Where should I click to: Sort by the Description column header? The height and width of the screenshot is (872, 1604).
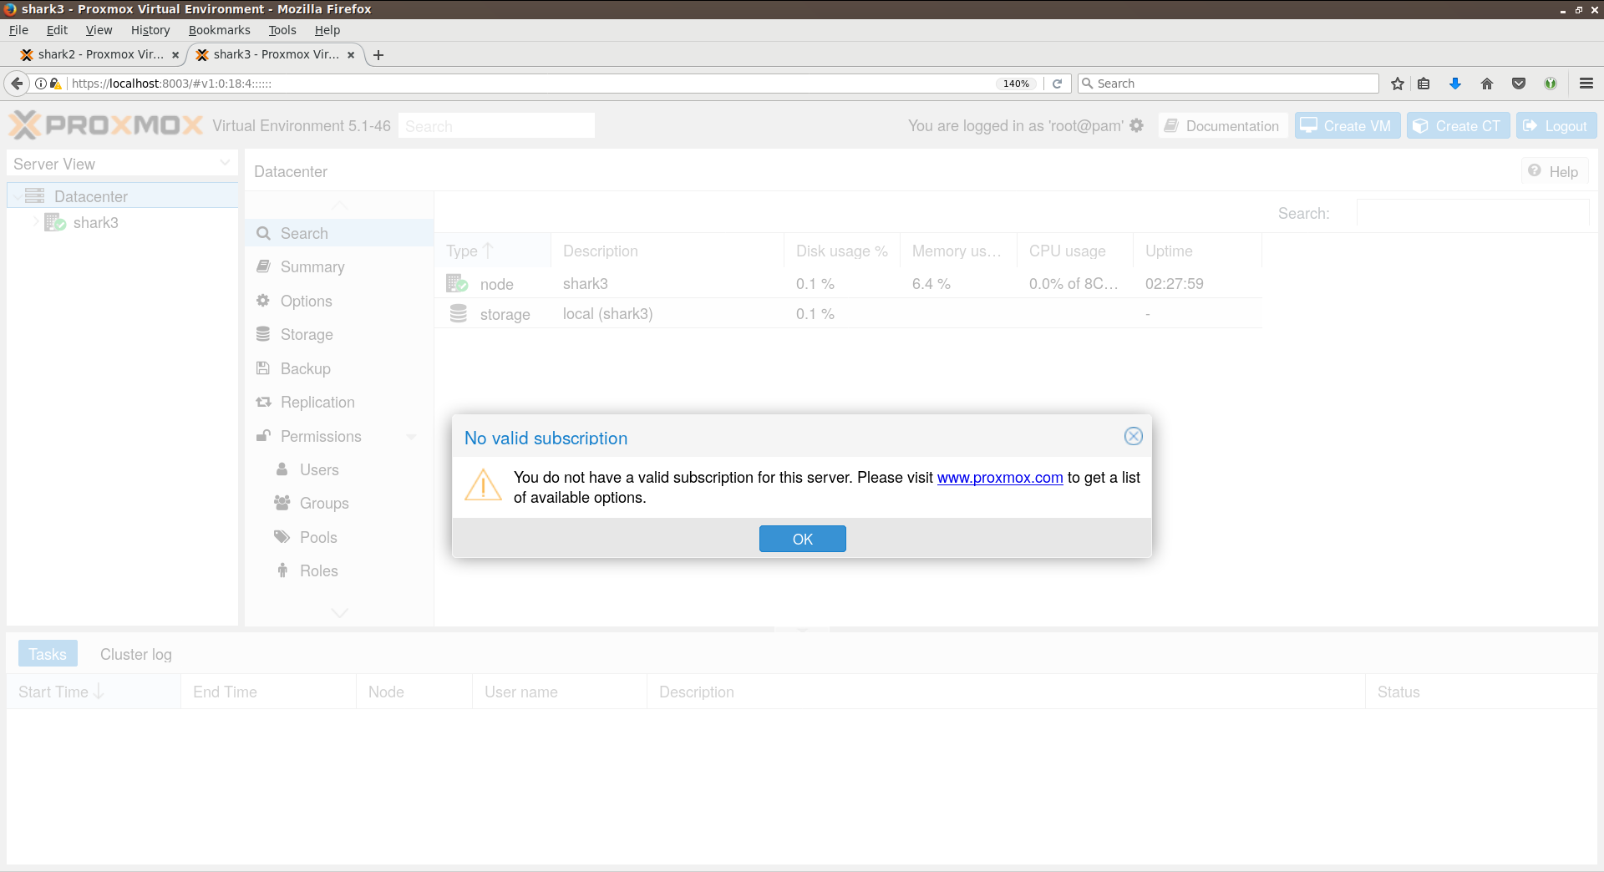(667, 251)
